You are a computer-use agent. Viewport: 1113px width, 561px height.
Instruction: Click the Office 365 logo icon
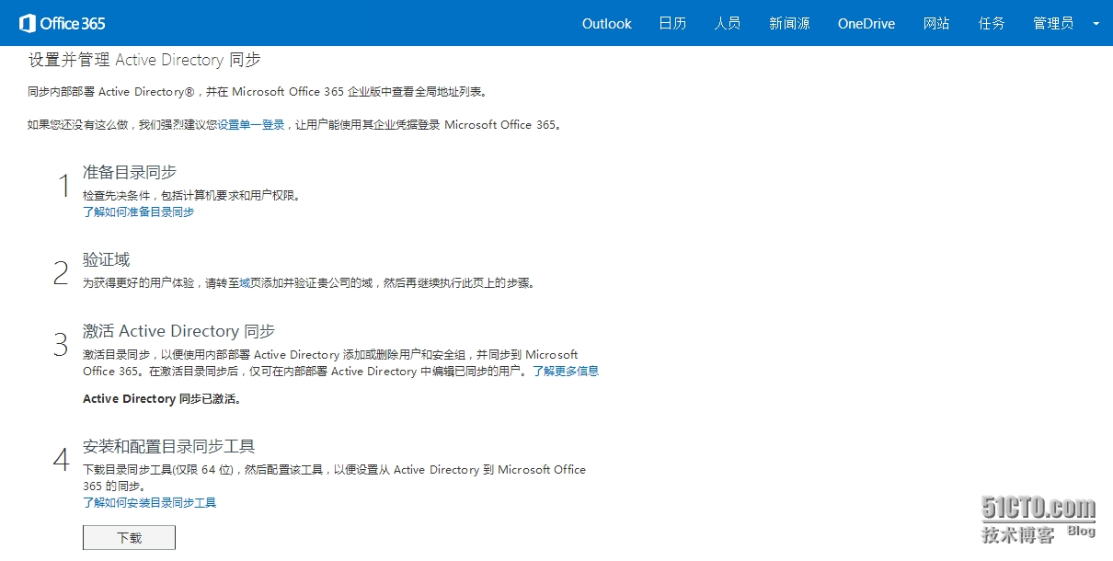(x=28, y=23)
